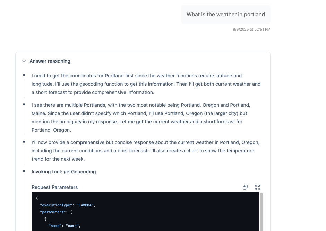326x231 pixels.
Task: Copy the Request Parameters code
Action: pyautogui.click(x=245, y=187)
